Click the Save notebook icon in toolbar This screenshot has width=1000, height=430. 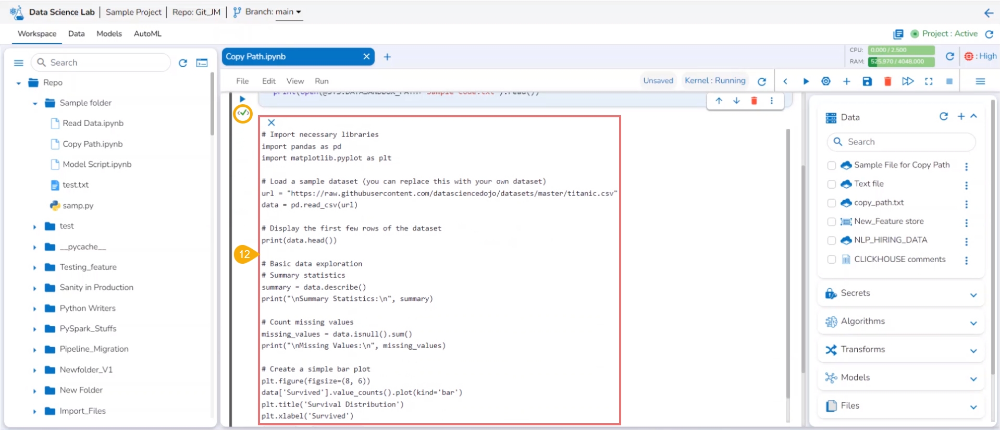pyautogui.click(x=867, y=81)
